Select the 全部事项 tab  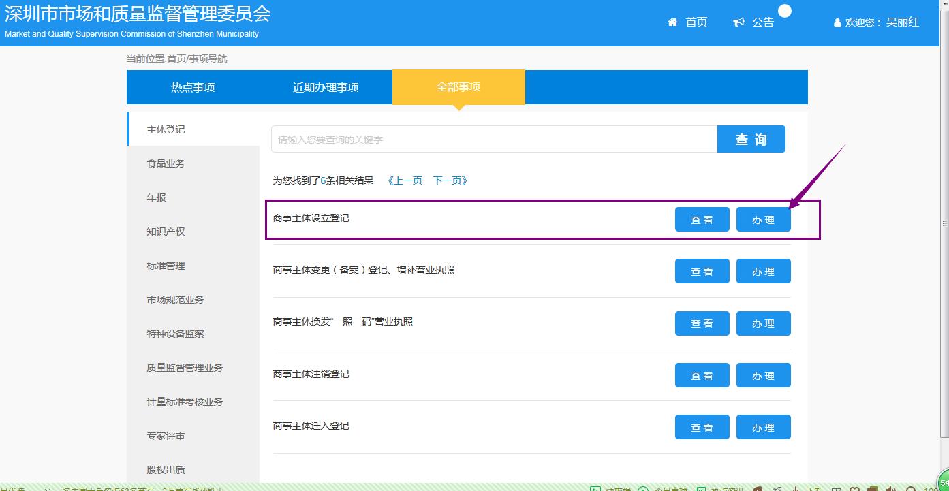458,87
